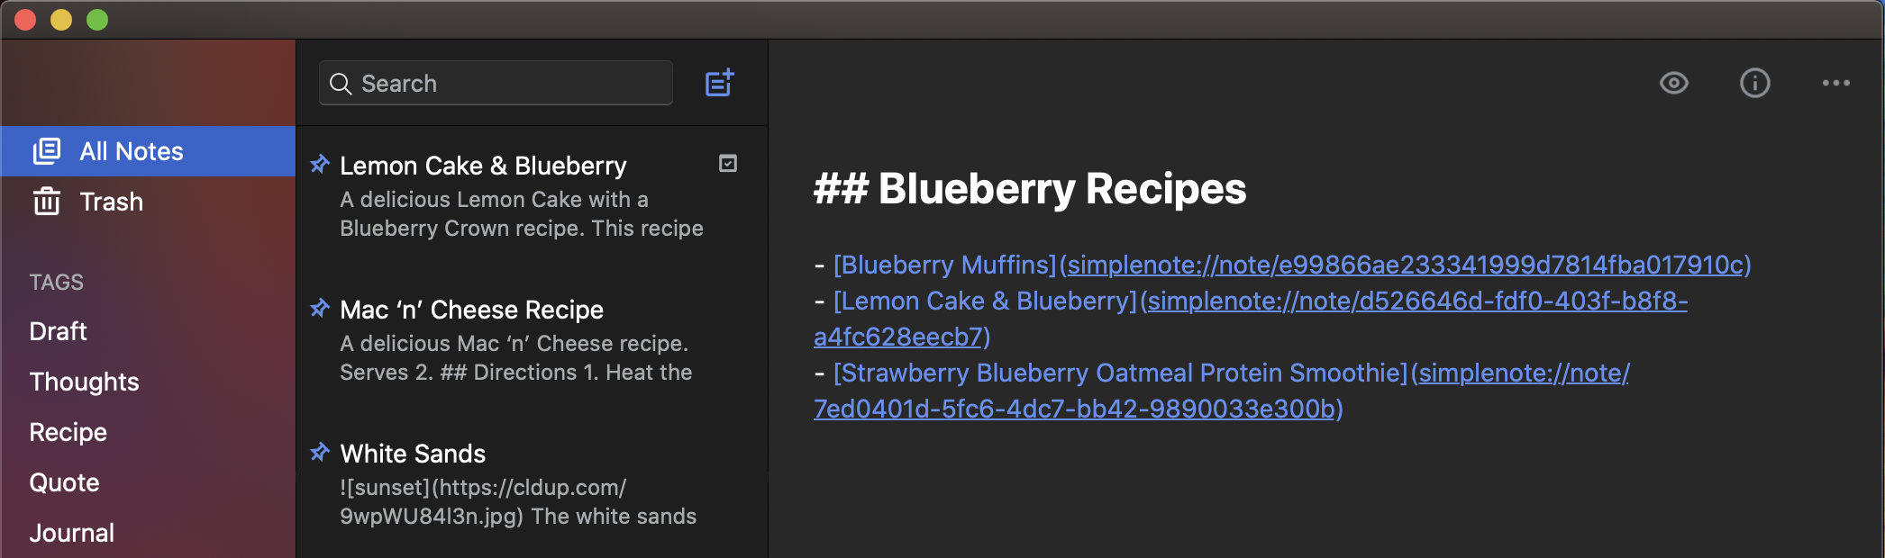Filter notes by Draft tag
The image size is (1885, 558).
[x=59, y=331]
